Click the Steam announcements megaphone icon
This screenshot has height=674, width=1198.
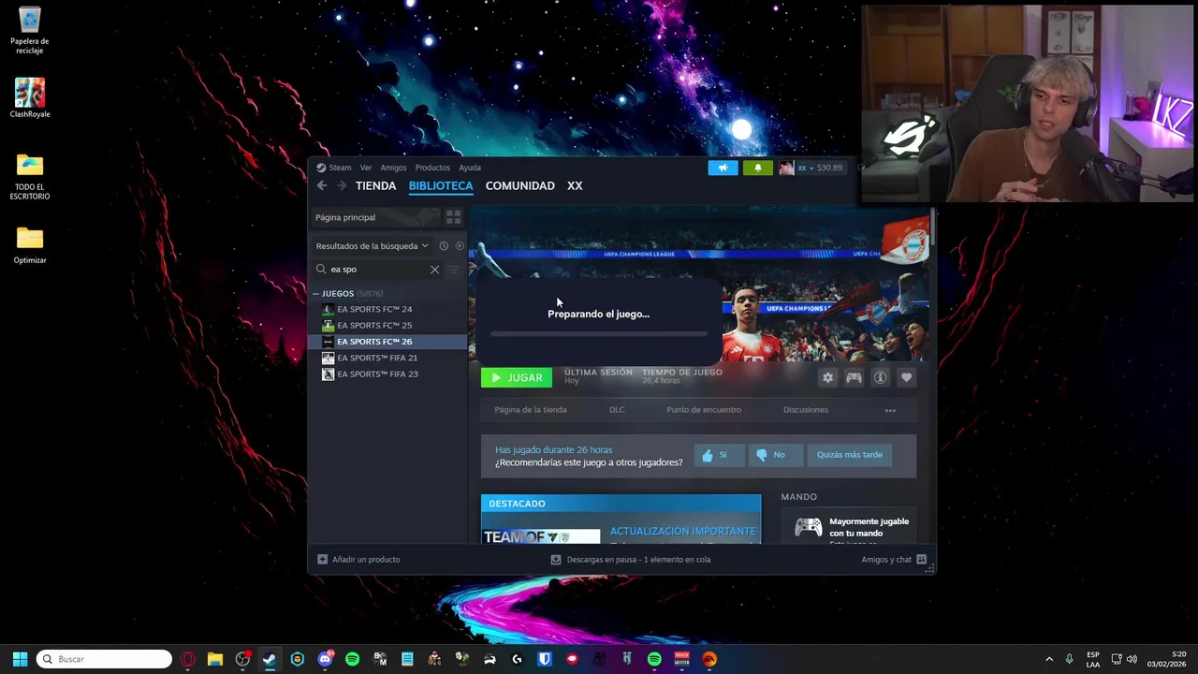tap(723, 168)
